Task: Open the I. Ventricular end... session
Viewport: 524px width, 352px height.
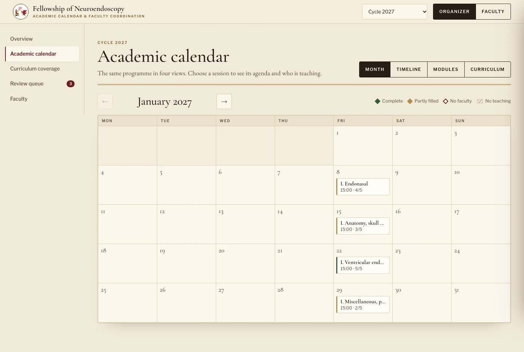Action: click(x=363, y=265)
